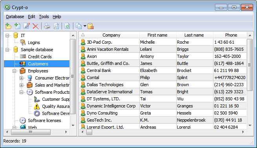Image resolution: width=257 pixels, height=148 pixels.
Task: Select the Central Bank record
Action: pyautogui.click(x=163, y=70)
